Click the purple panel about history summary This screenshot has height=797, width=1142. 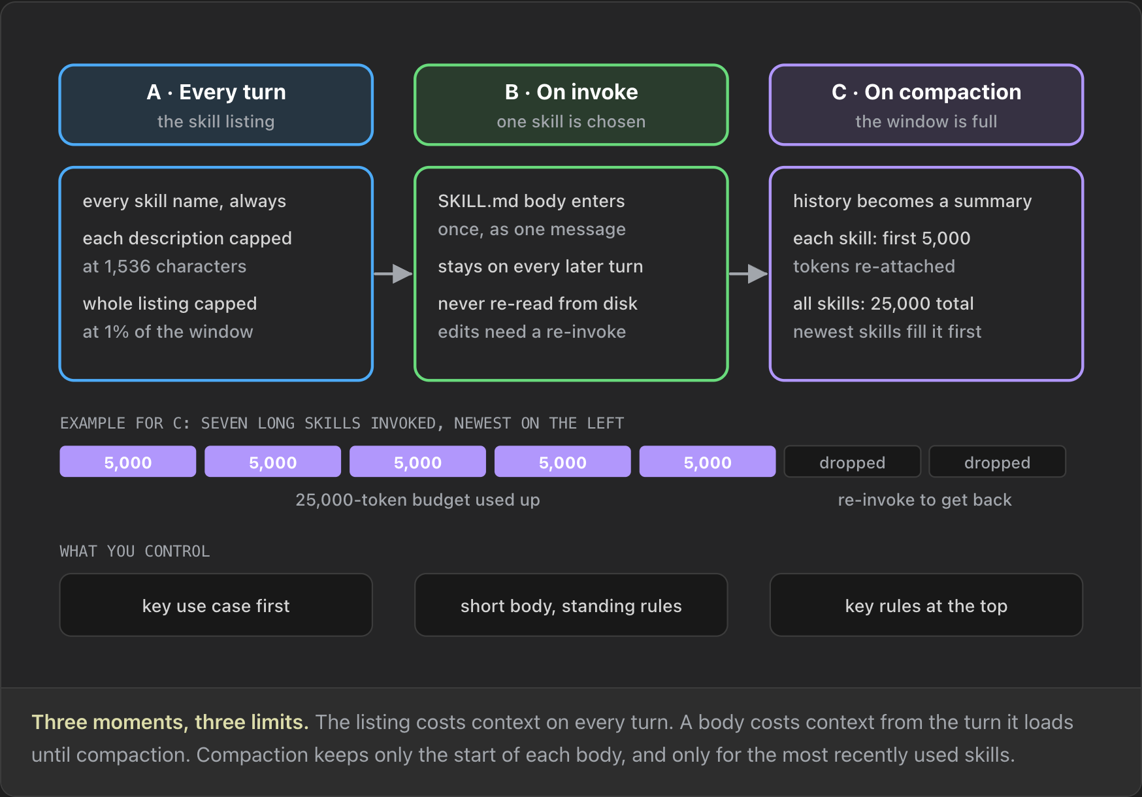pyautogui.click(x=926, y=274)
